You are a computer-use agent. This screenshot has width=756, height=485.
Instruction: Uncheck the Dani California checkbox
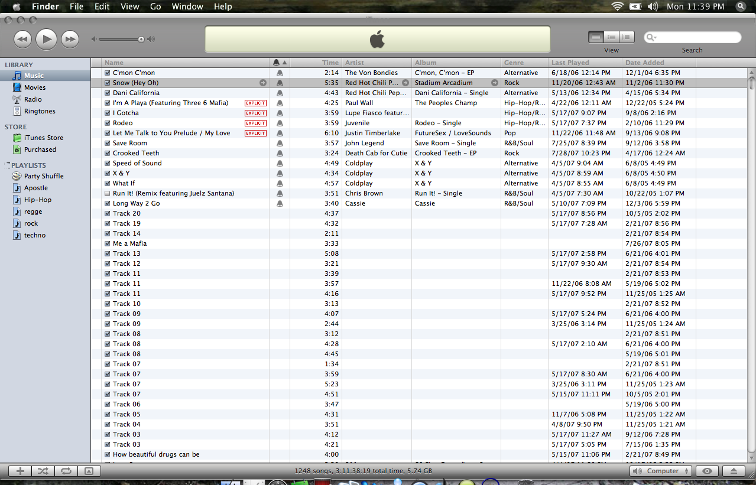point(107,93)
